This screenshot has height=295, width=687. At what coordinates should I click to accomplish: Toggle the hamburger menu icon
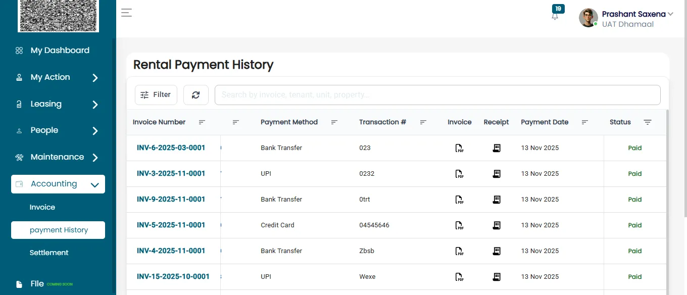point(126,13)
